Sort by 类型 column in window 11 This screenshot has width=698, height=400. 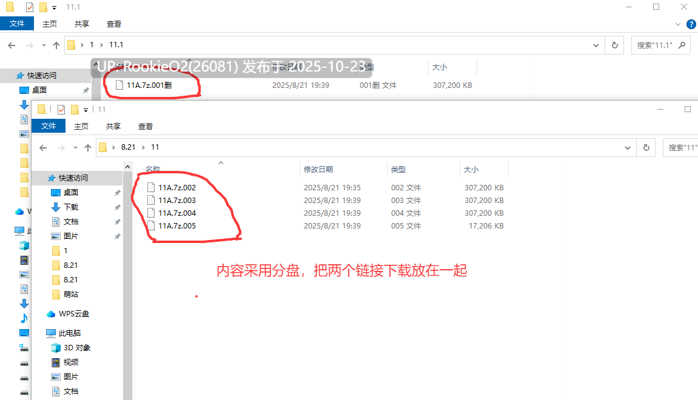pyautogui.click(x=398, y=170)
